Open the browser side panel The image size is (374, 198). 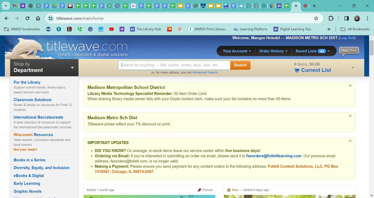coord(347,18)
